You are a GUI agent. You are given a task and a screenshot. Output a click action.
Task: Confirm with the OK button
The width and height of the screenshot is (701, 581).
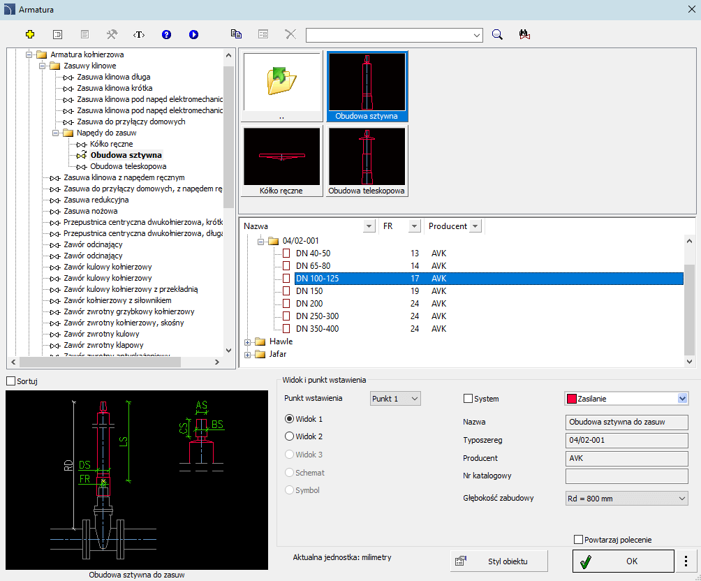(623, 561)
